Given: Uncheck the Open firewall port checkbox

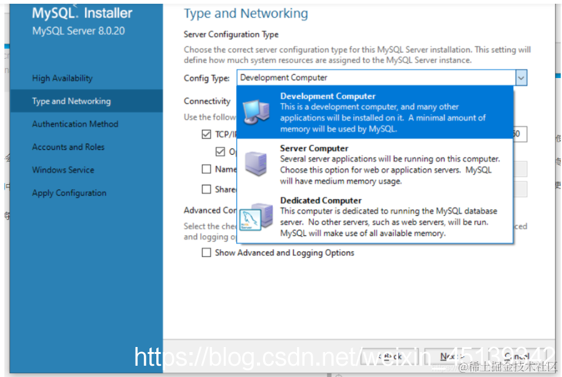Looking at the screenshot, I should [220, 152].
